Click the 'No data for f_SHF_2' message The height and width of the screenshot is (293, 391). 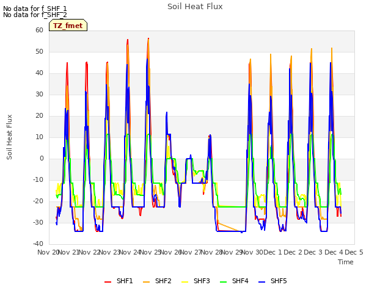[x=35, y=15]
